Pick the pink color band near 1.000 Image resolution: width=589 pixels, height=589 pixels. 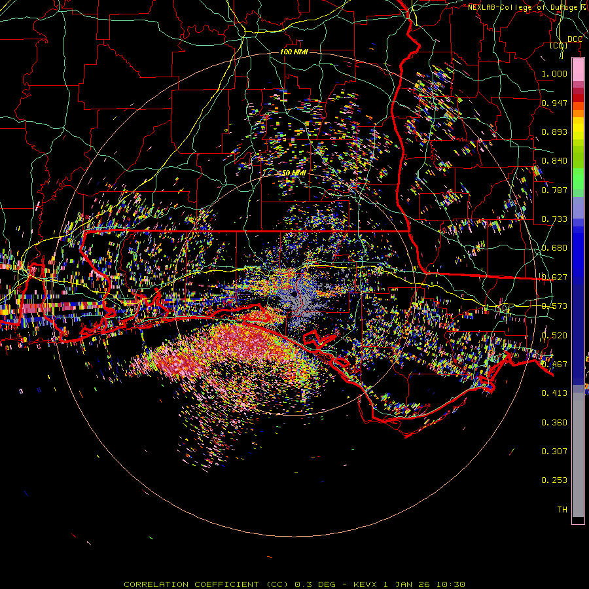click(578, 70)
